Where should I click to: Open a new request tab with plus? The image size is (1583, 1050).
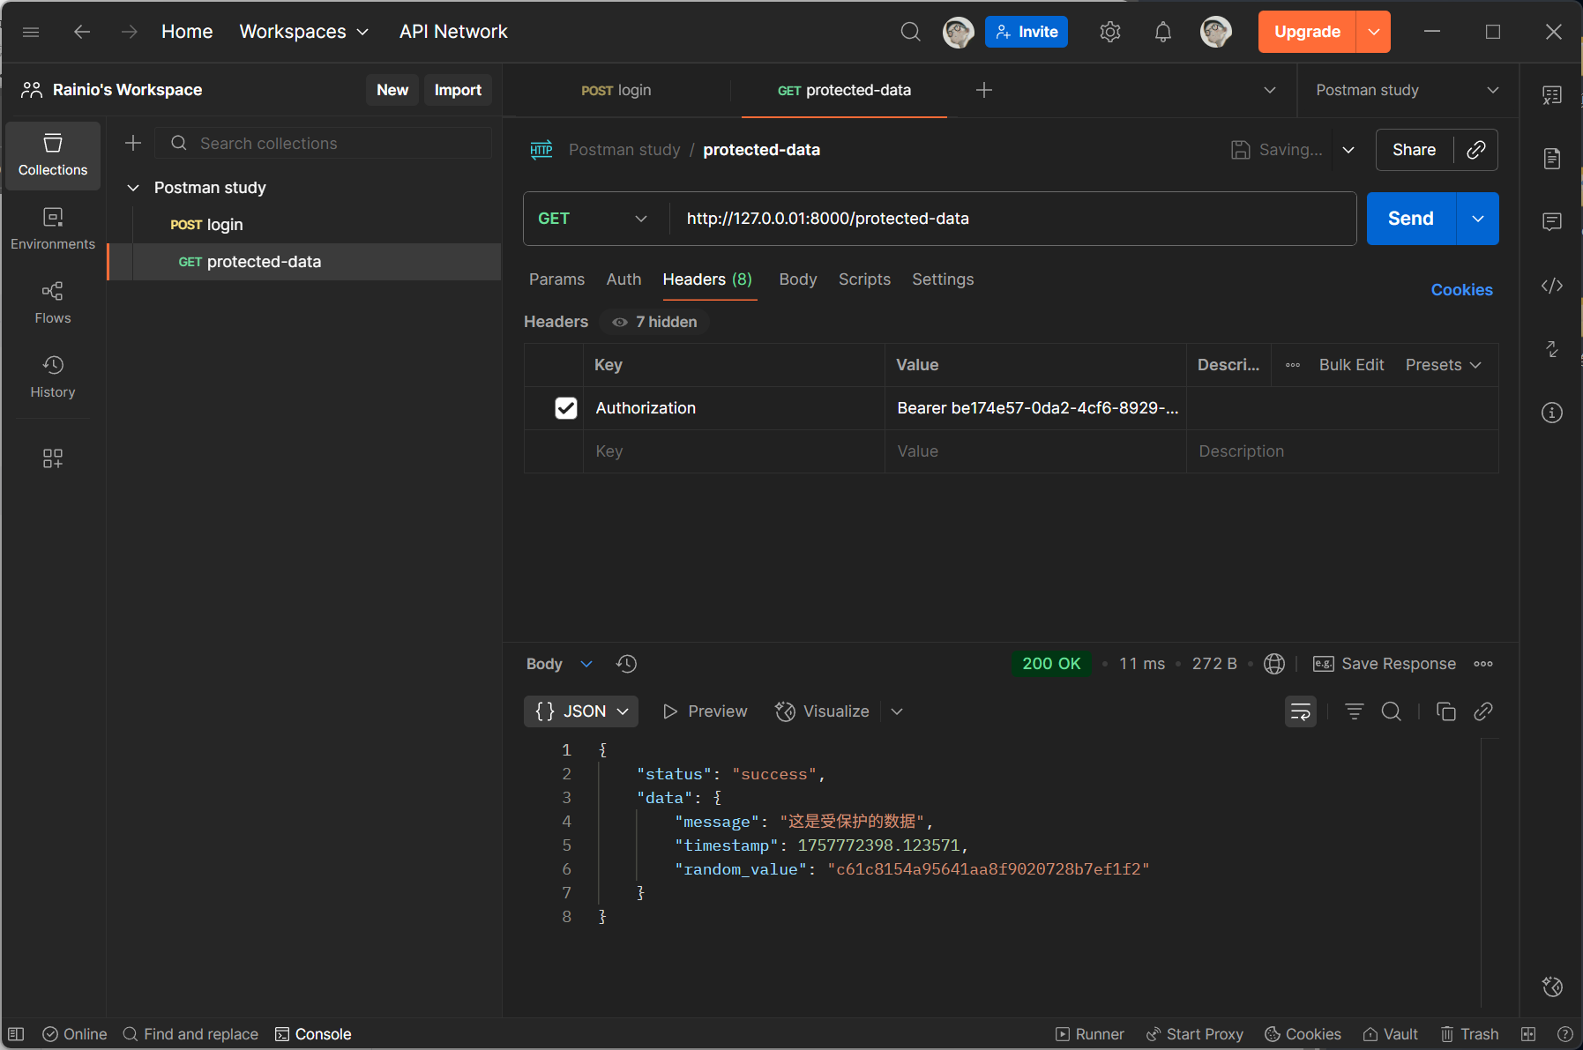click(x=984, y=90)
